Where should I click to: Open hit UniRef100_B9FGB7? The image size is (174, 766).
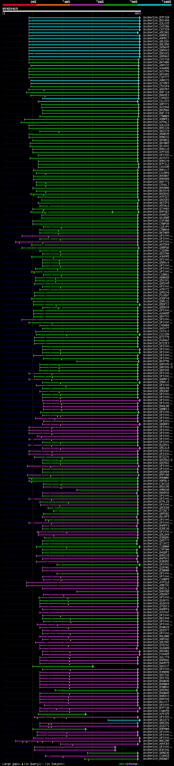click(156, 212)
